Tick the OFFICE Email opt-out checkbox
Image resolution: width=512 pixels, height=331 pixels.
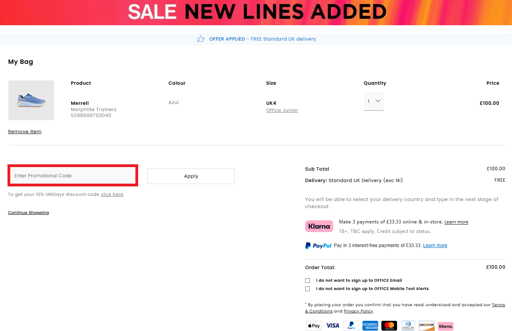[x=308, y=281]
